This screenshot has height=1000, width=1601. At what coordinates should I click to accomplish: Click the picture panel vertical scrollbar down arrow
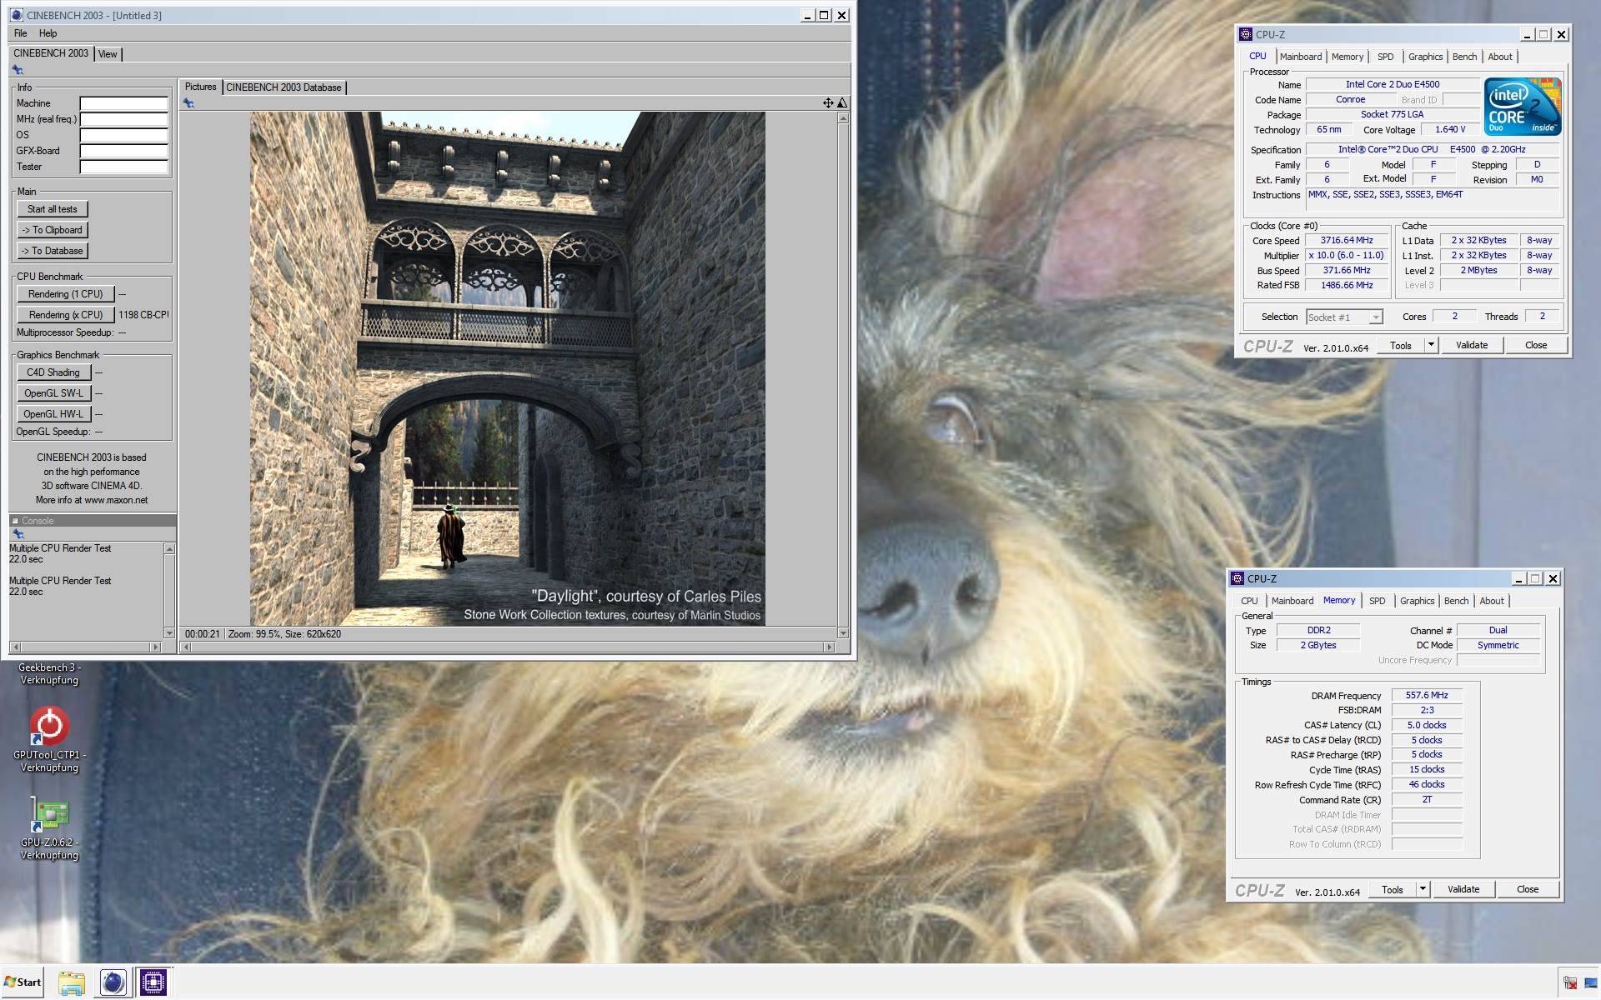pos(843,633)
